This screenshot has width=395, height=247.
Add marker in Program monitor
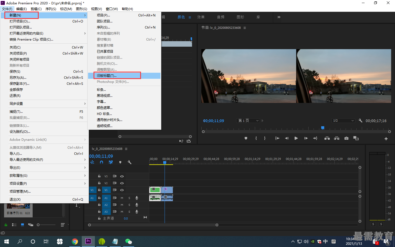[246, 138]
